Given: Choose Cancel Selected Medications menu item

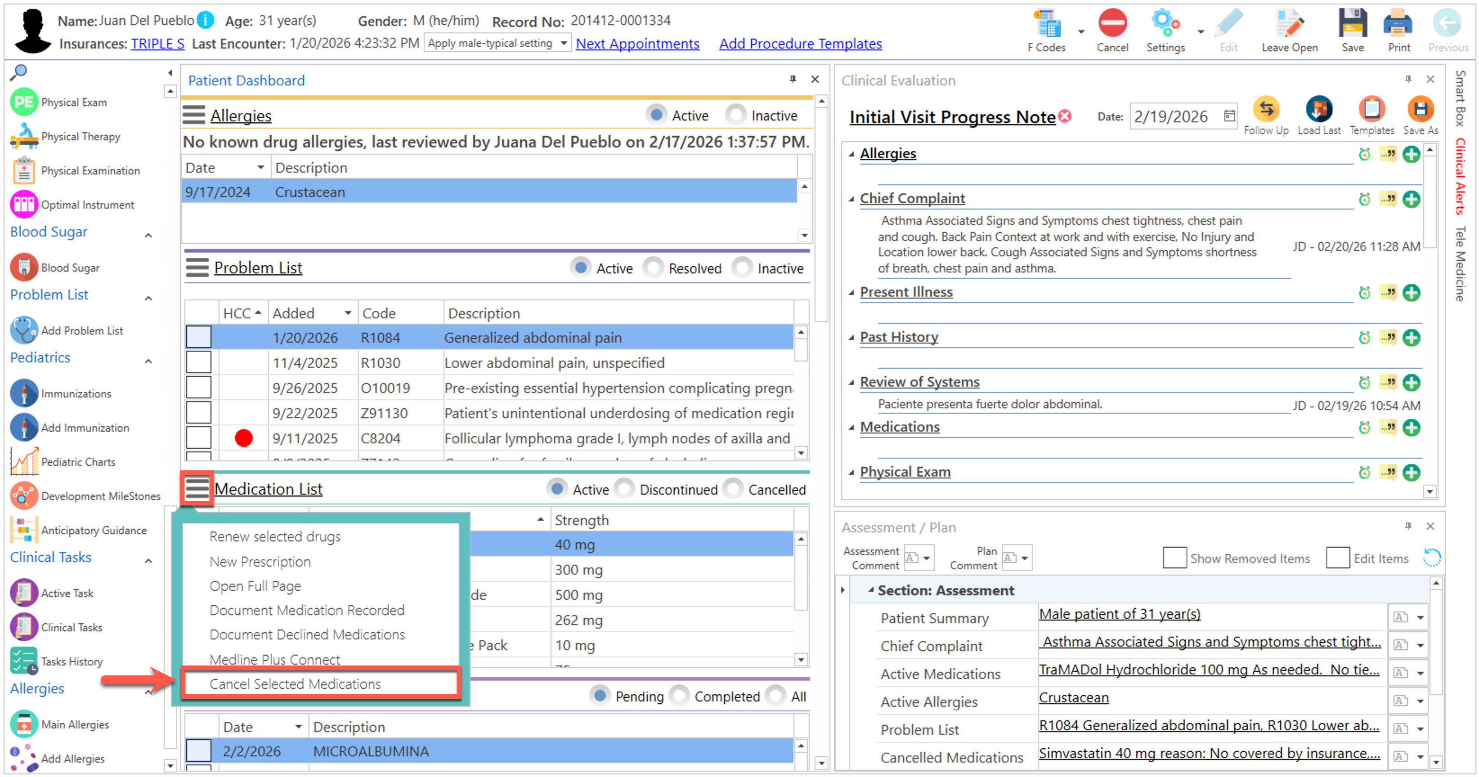Looking at the screenshot, I should [295, 684].
